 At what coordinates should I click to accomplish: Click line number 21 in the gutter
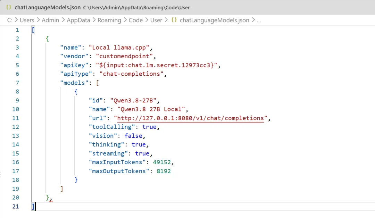16,206
